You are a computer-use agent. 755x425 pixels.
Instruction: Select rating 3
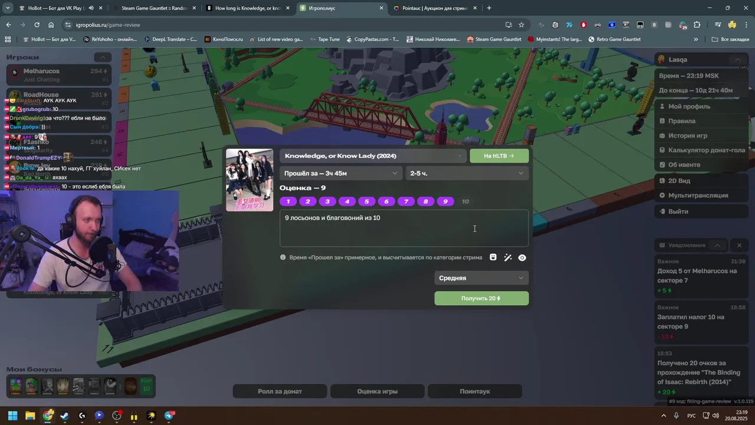[327, 201]
